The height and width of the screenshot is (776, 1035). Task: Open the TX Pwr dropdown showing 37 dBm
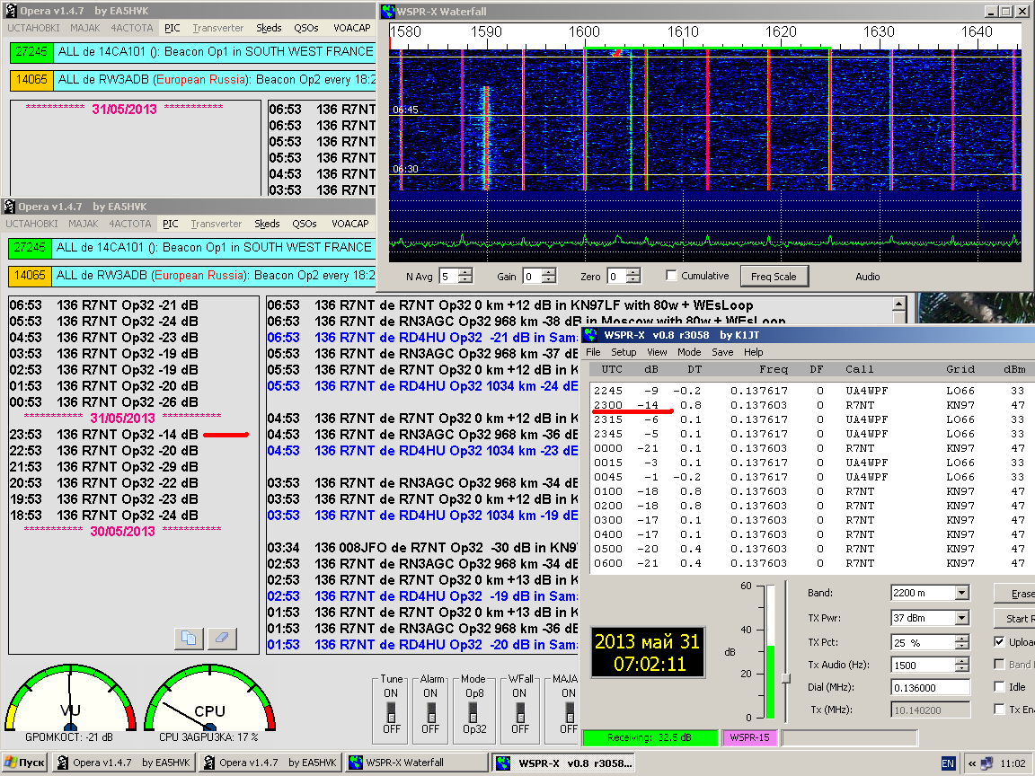point(961,618)
